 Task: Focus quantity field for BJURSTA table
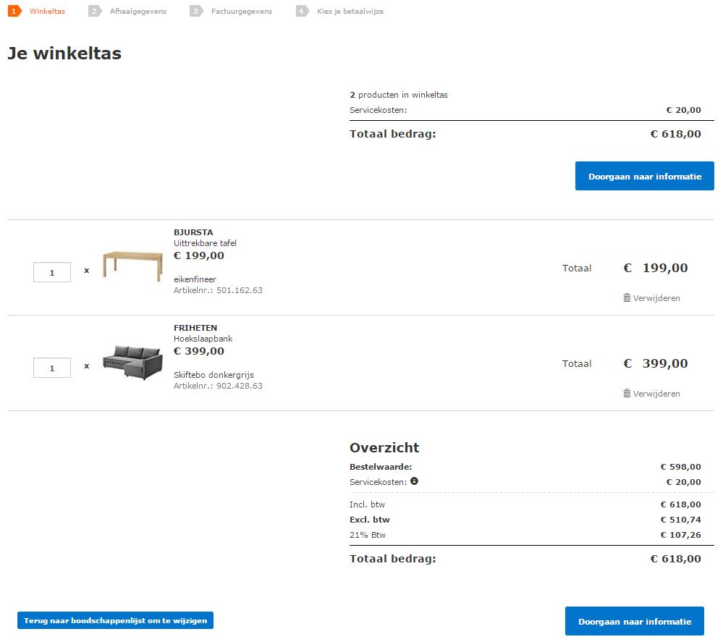(x=52, y=272)
